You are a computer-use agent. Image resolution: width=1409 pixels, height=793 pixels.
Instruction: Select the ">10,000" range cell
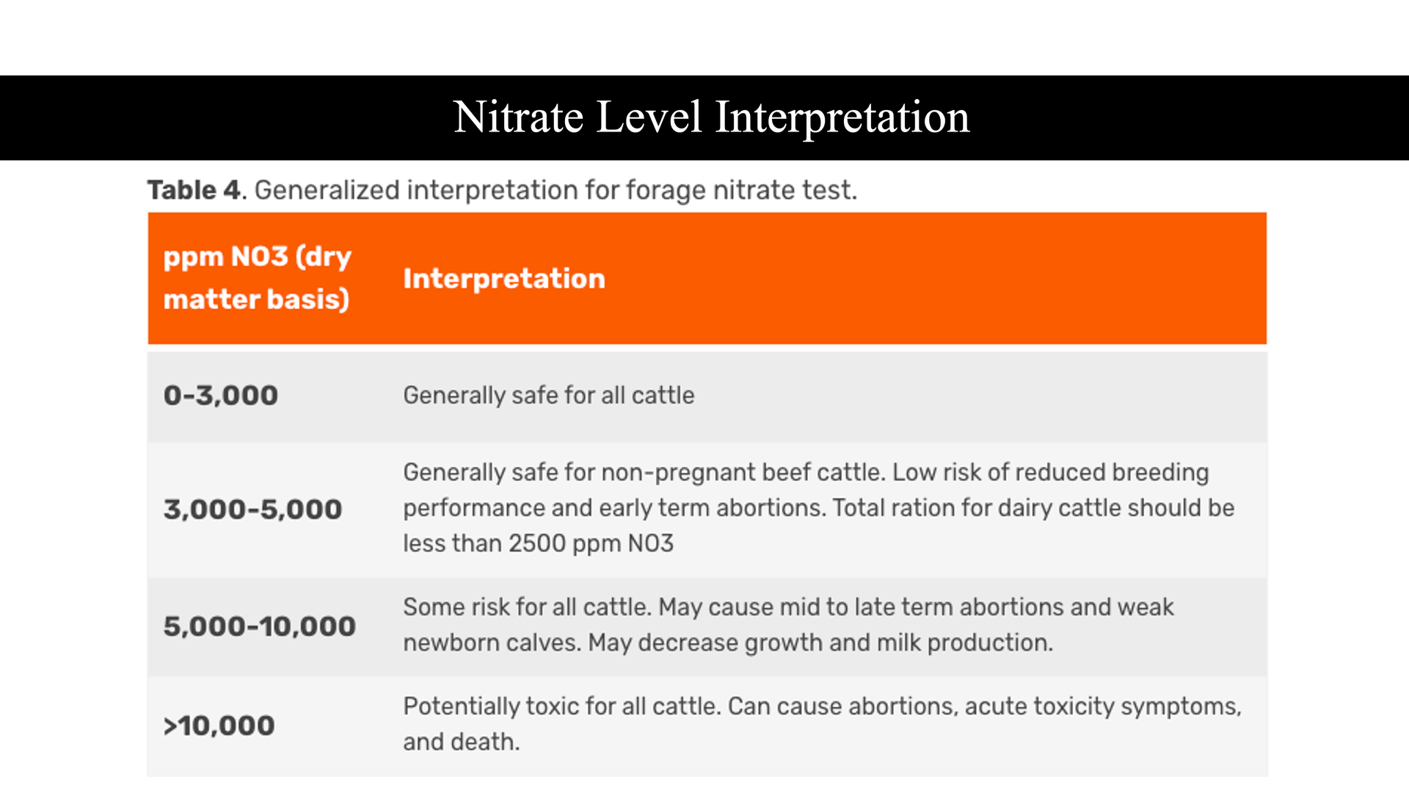click(219, 726)
